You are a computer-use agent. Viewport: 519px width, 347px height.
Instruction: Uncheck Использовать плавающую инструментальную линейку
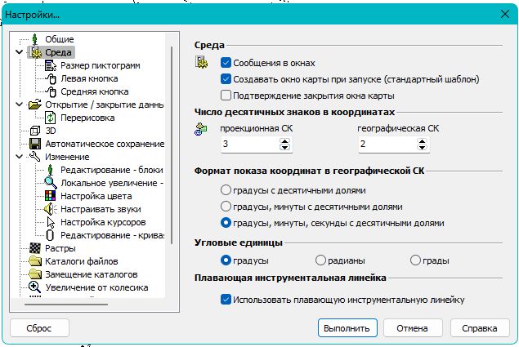(x=226, y=300)
